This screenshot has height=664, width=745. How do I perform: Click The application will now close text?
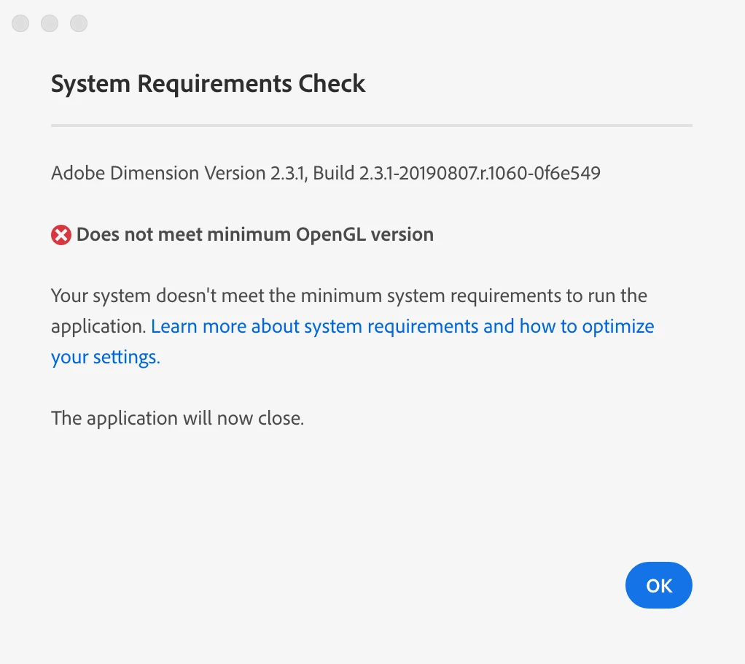click(177, 419)
